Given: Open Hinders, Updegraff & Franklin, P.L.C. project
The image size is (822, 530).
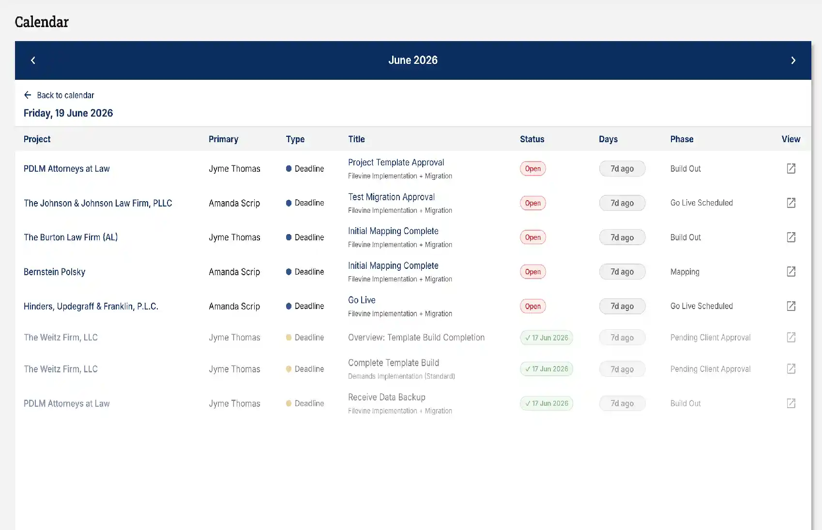Looking at the screenshot, I should coord(91,306).
